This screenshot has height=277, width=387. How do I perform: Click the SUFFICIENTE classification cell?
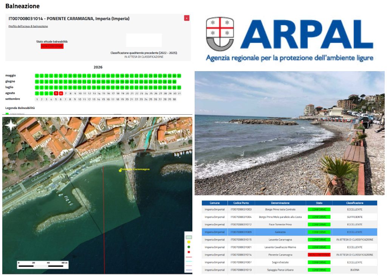coord(354,217)
